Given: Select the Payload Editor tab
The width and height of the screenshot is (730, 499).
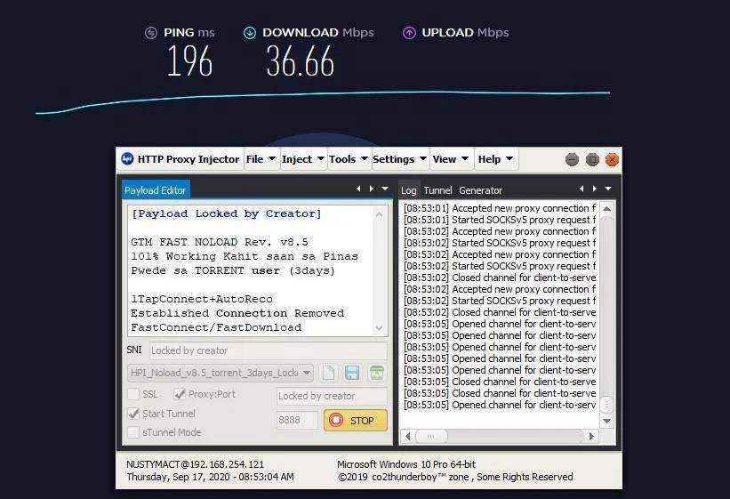Looking at the screenshot, I should pos(156,190).
